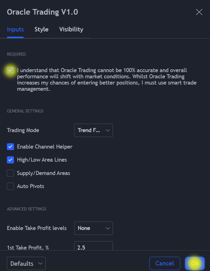The width and height of the screenshot is (210, 271).
Task: Switch to the Style tab
Action: (41, 30)
